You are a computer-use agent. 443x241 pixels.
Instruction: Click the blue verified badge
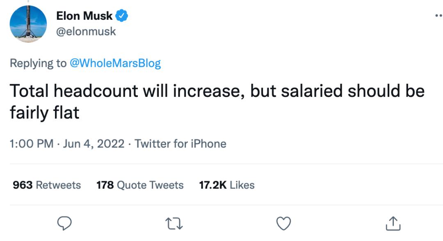coord(122,16)
